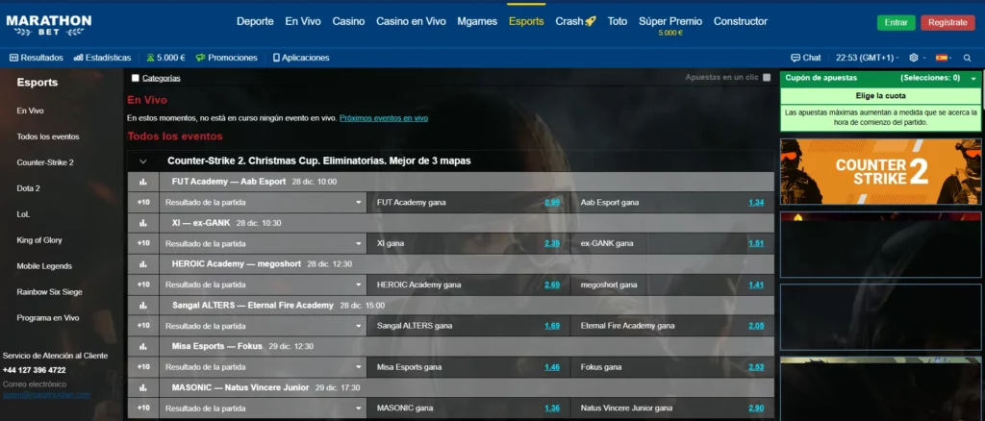Show +10 more markets for Misa Esports match
The width and height of the screenshot is (985, 421).
[x=143, y=367]
